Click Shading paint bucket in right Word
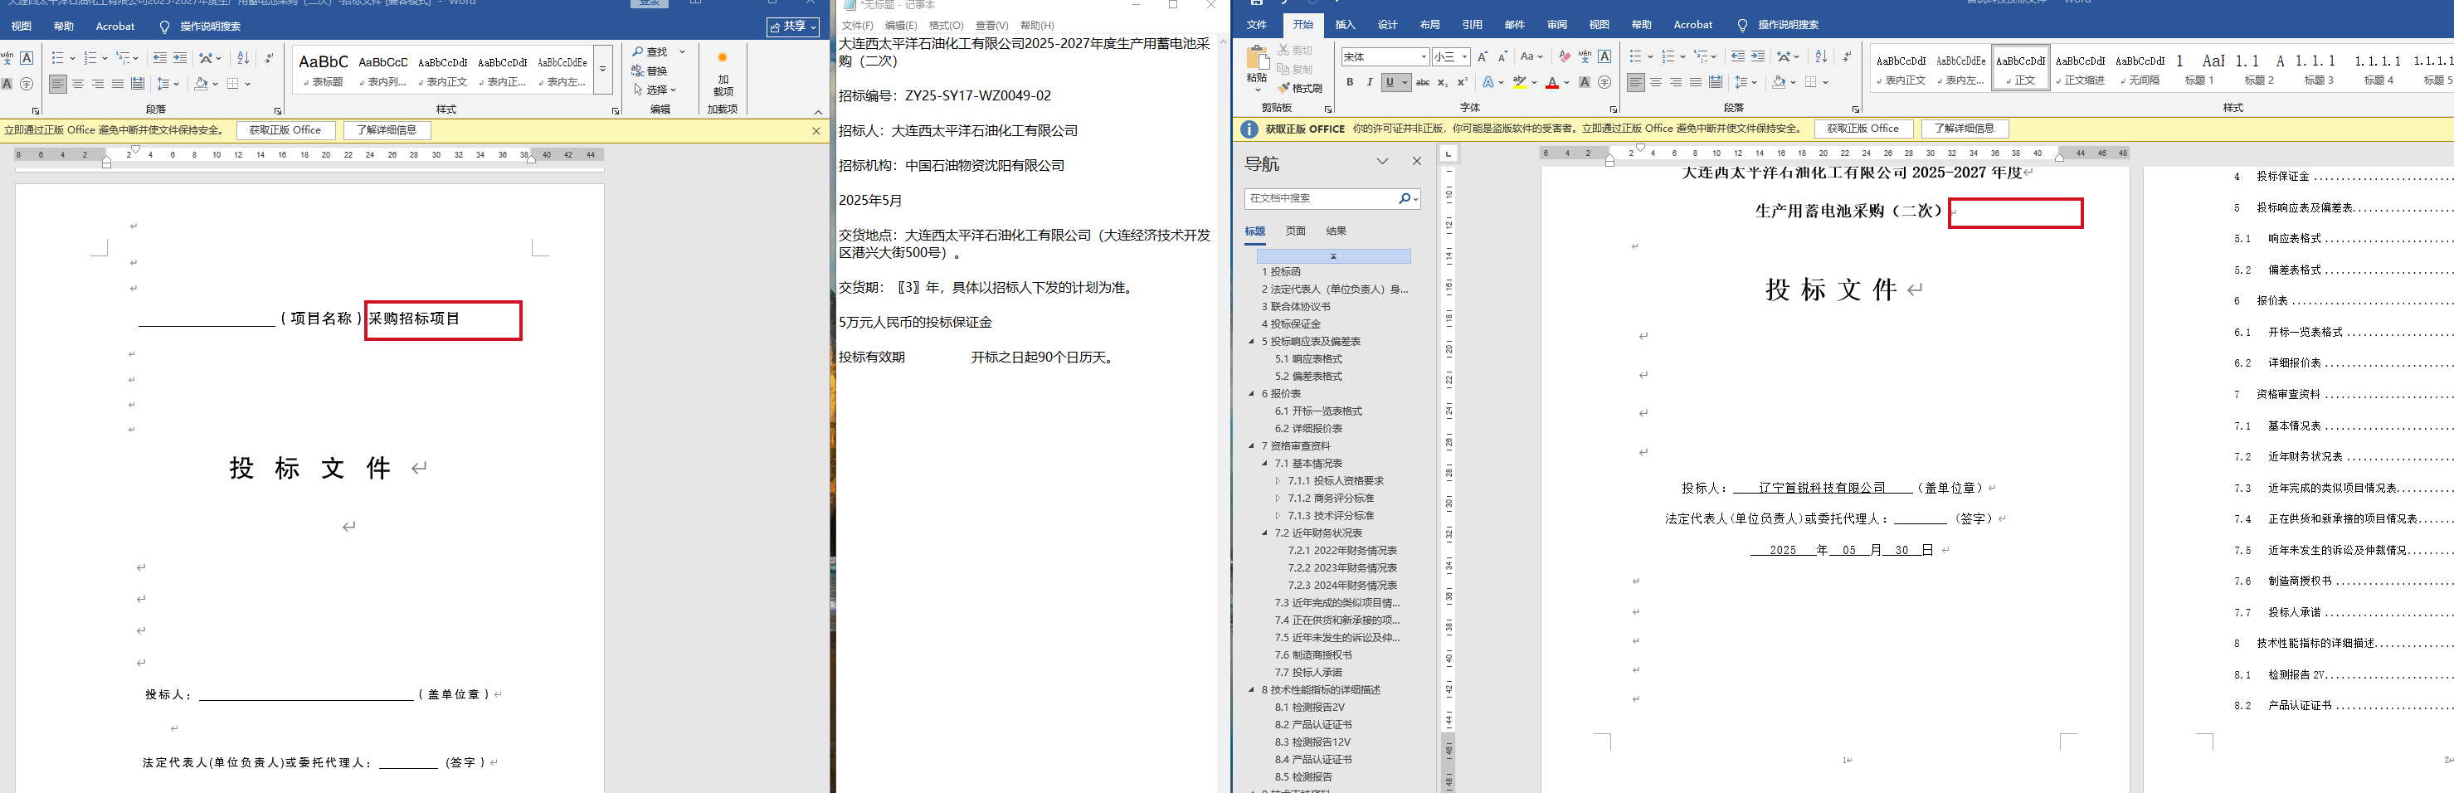 [1778, 83]
